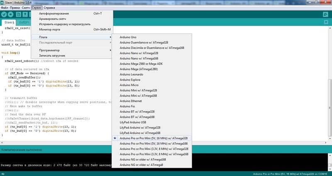Image resolution: width=332 pixels, height=176 pixels.
Task: Click the void loop() code line
Action: [x=11, y=53]
